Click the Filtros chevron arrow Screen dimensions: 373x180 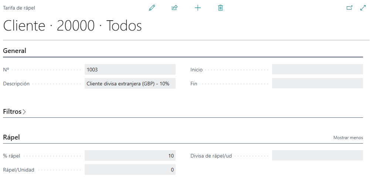pyautogui.click(x=24, y=112)
